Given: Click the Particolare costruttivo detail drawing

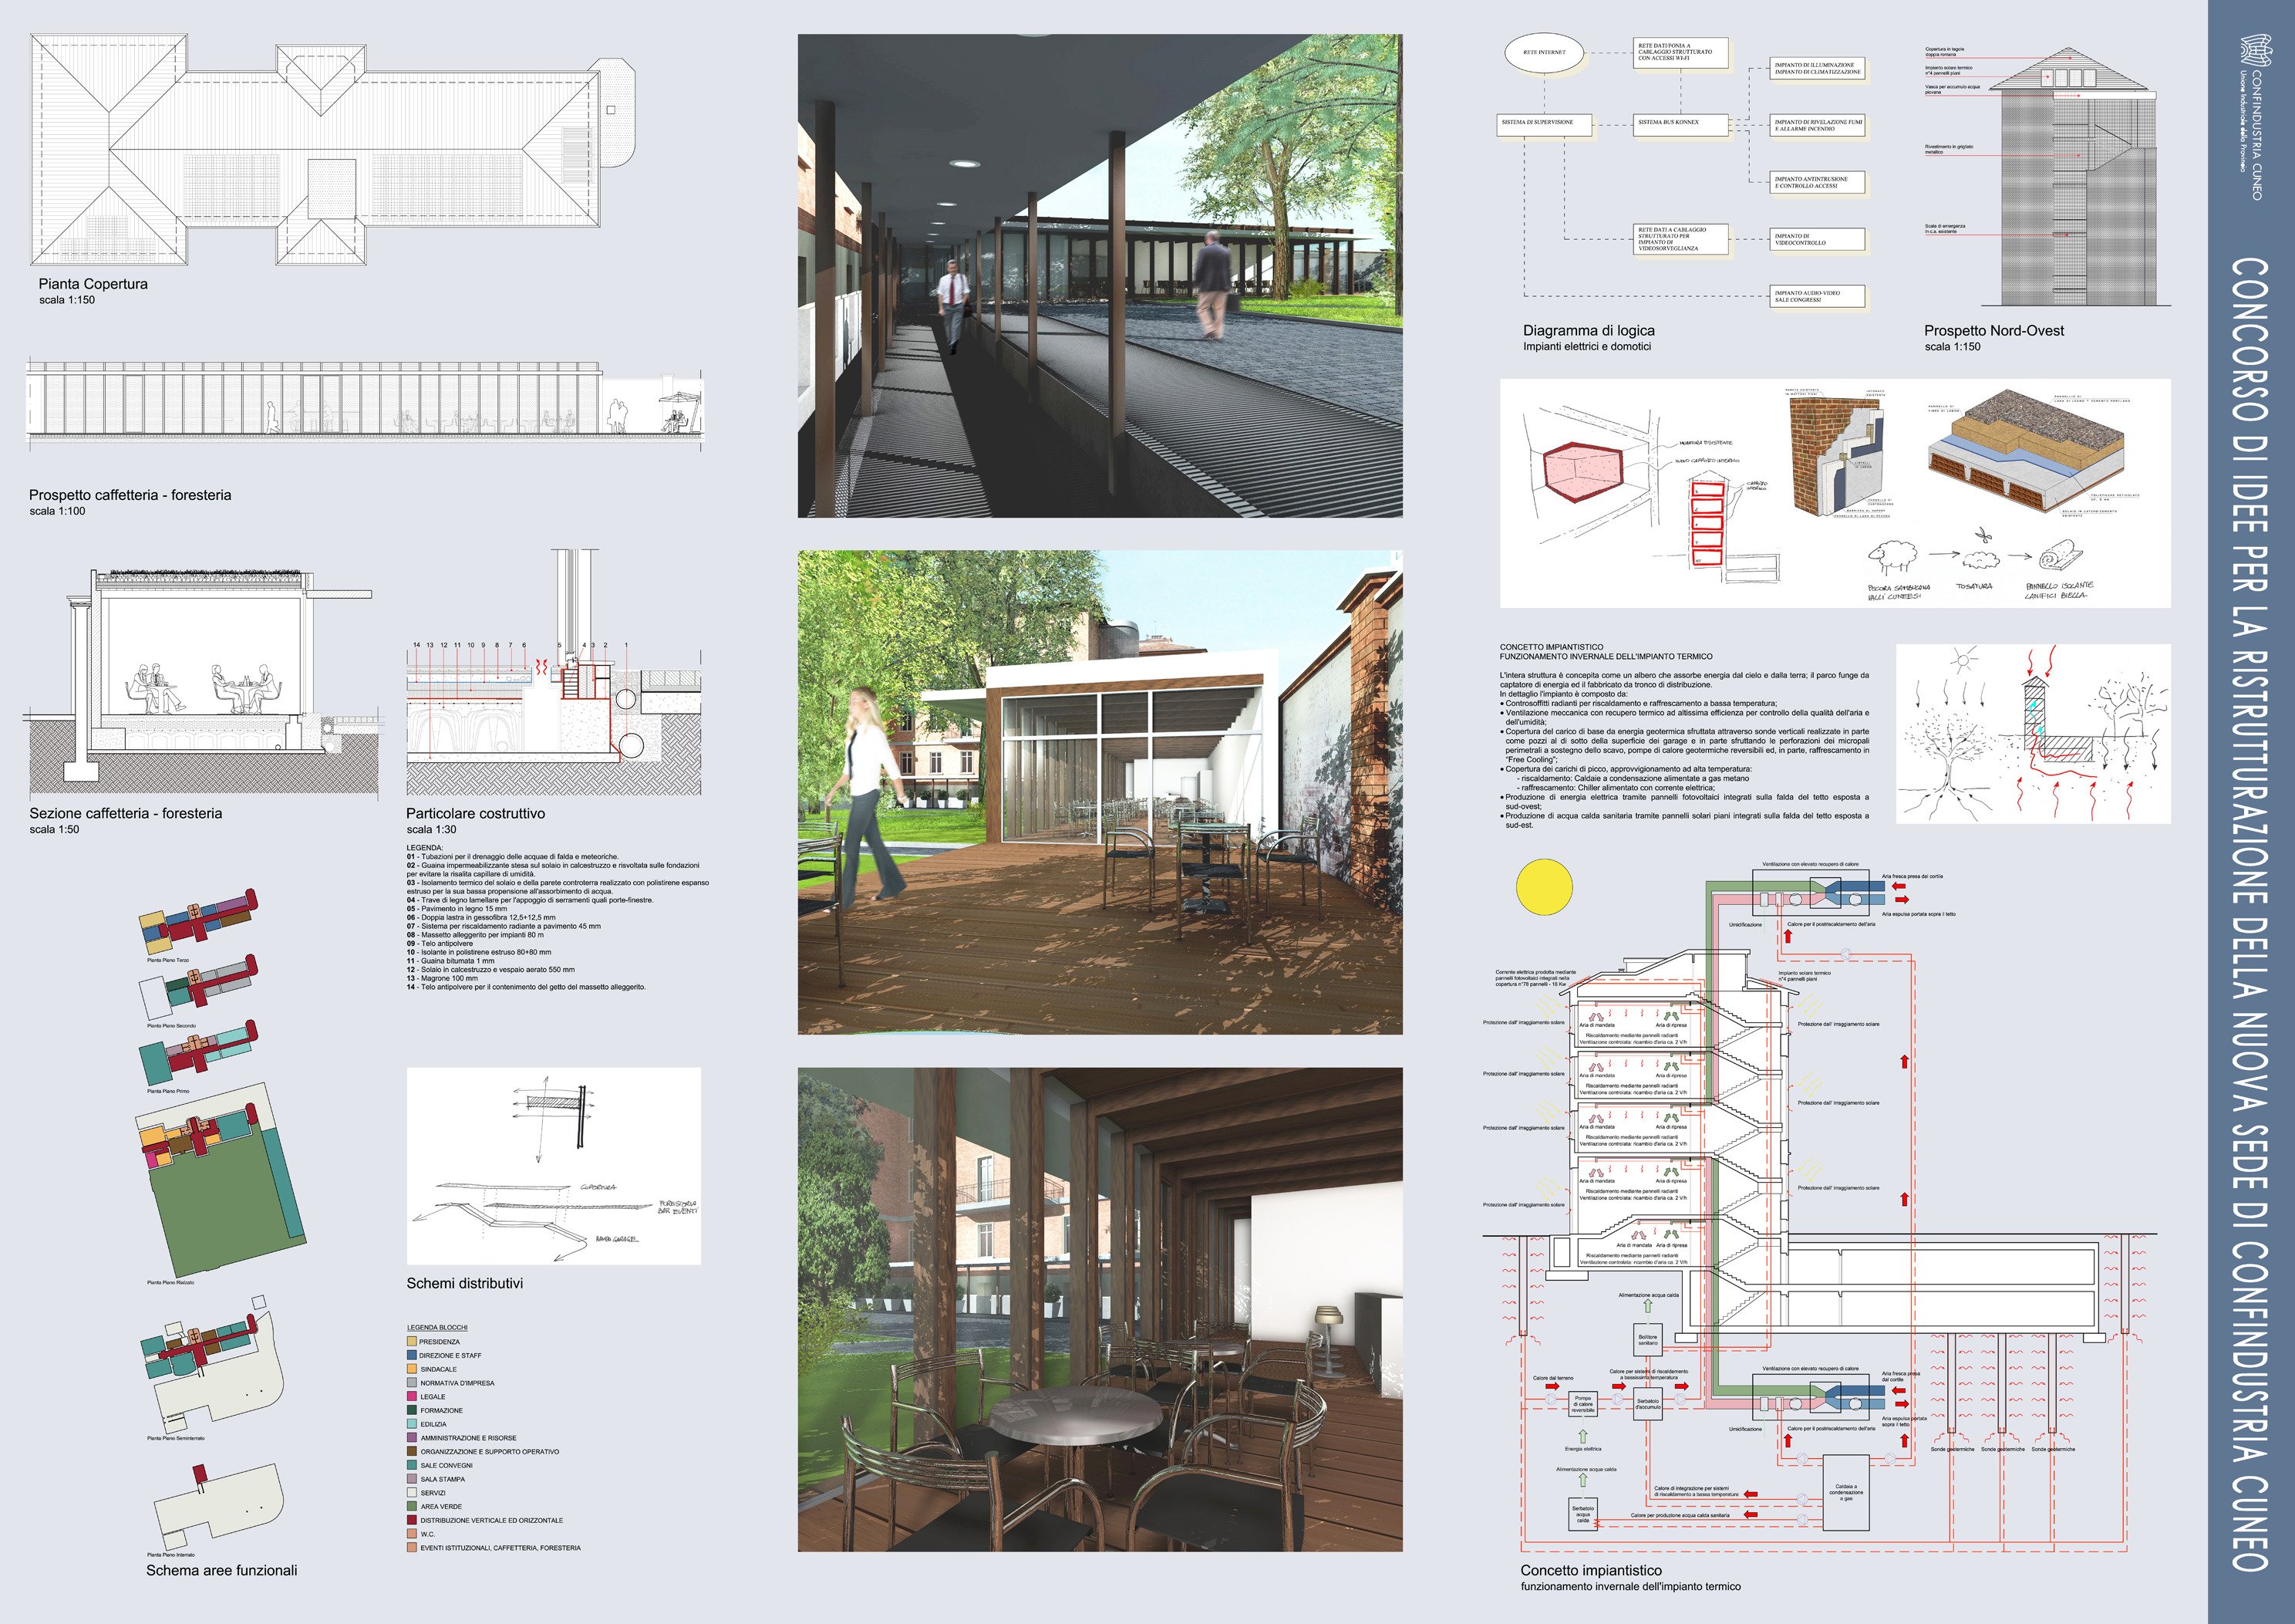Looking at the screenshot, I should click(553, 673).
